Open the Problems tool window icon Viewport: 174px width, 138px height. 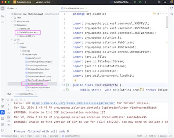pos(3,124)
